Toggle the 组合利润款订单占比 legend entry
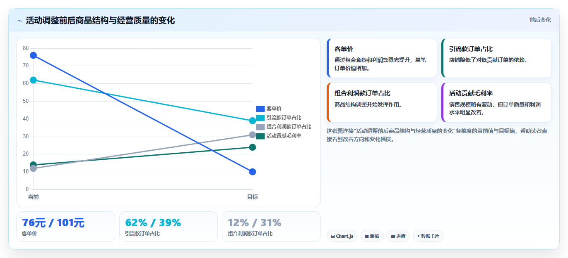 pos(284,127)
